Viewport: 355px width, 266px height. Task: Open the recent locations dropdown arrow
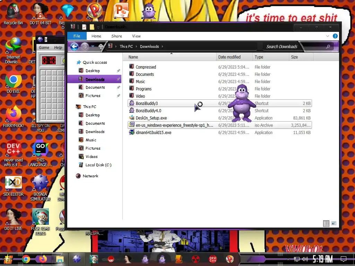coord(93,46)
